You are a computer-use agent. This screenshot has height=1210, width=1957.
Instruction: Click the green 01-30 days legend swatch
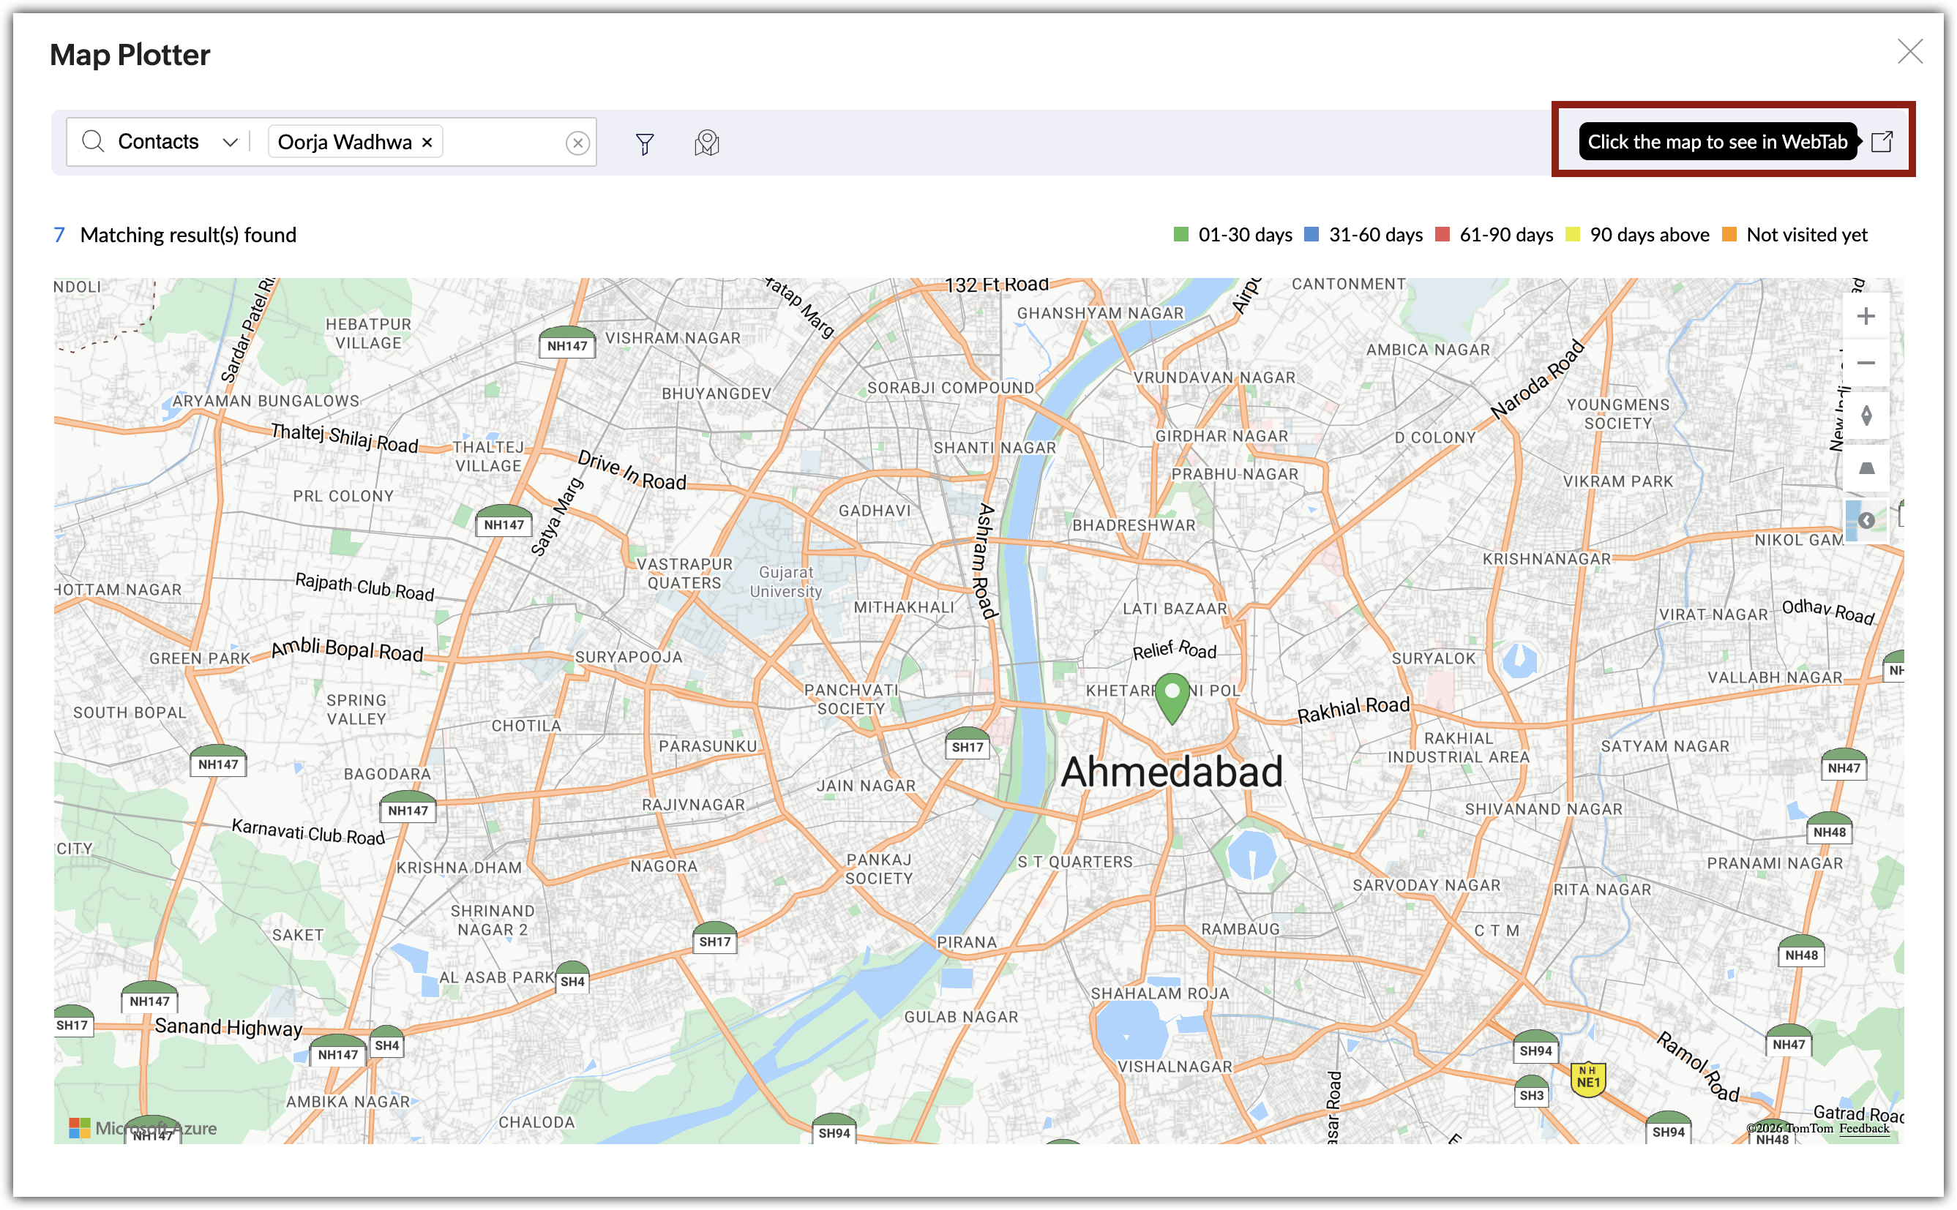1180,235
